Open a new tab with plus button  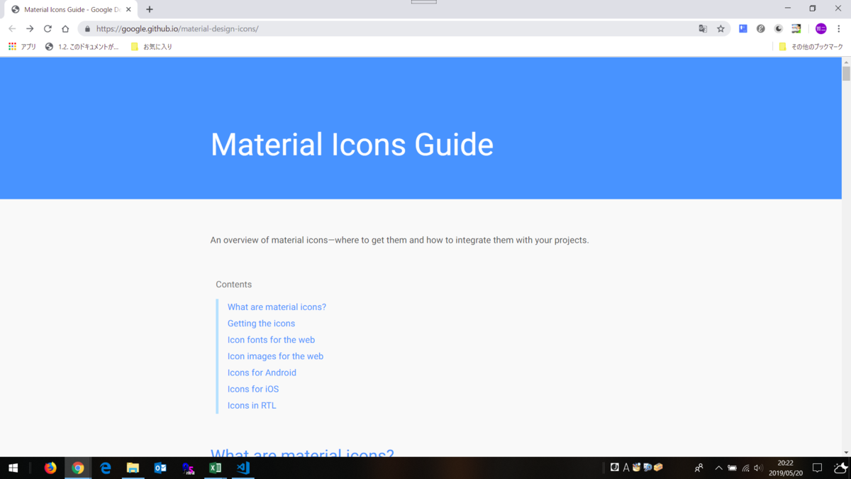point(150,10)
